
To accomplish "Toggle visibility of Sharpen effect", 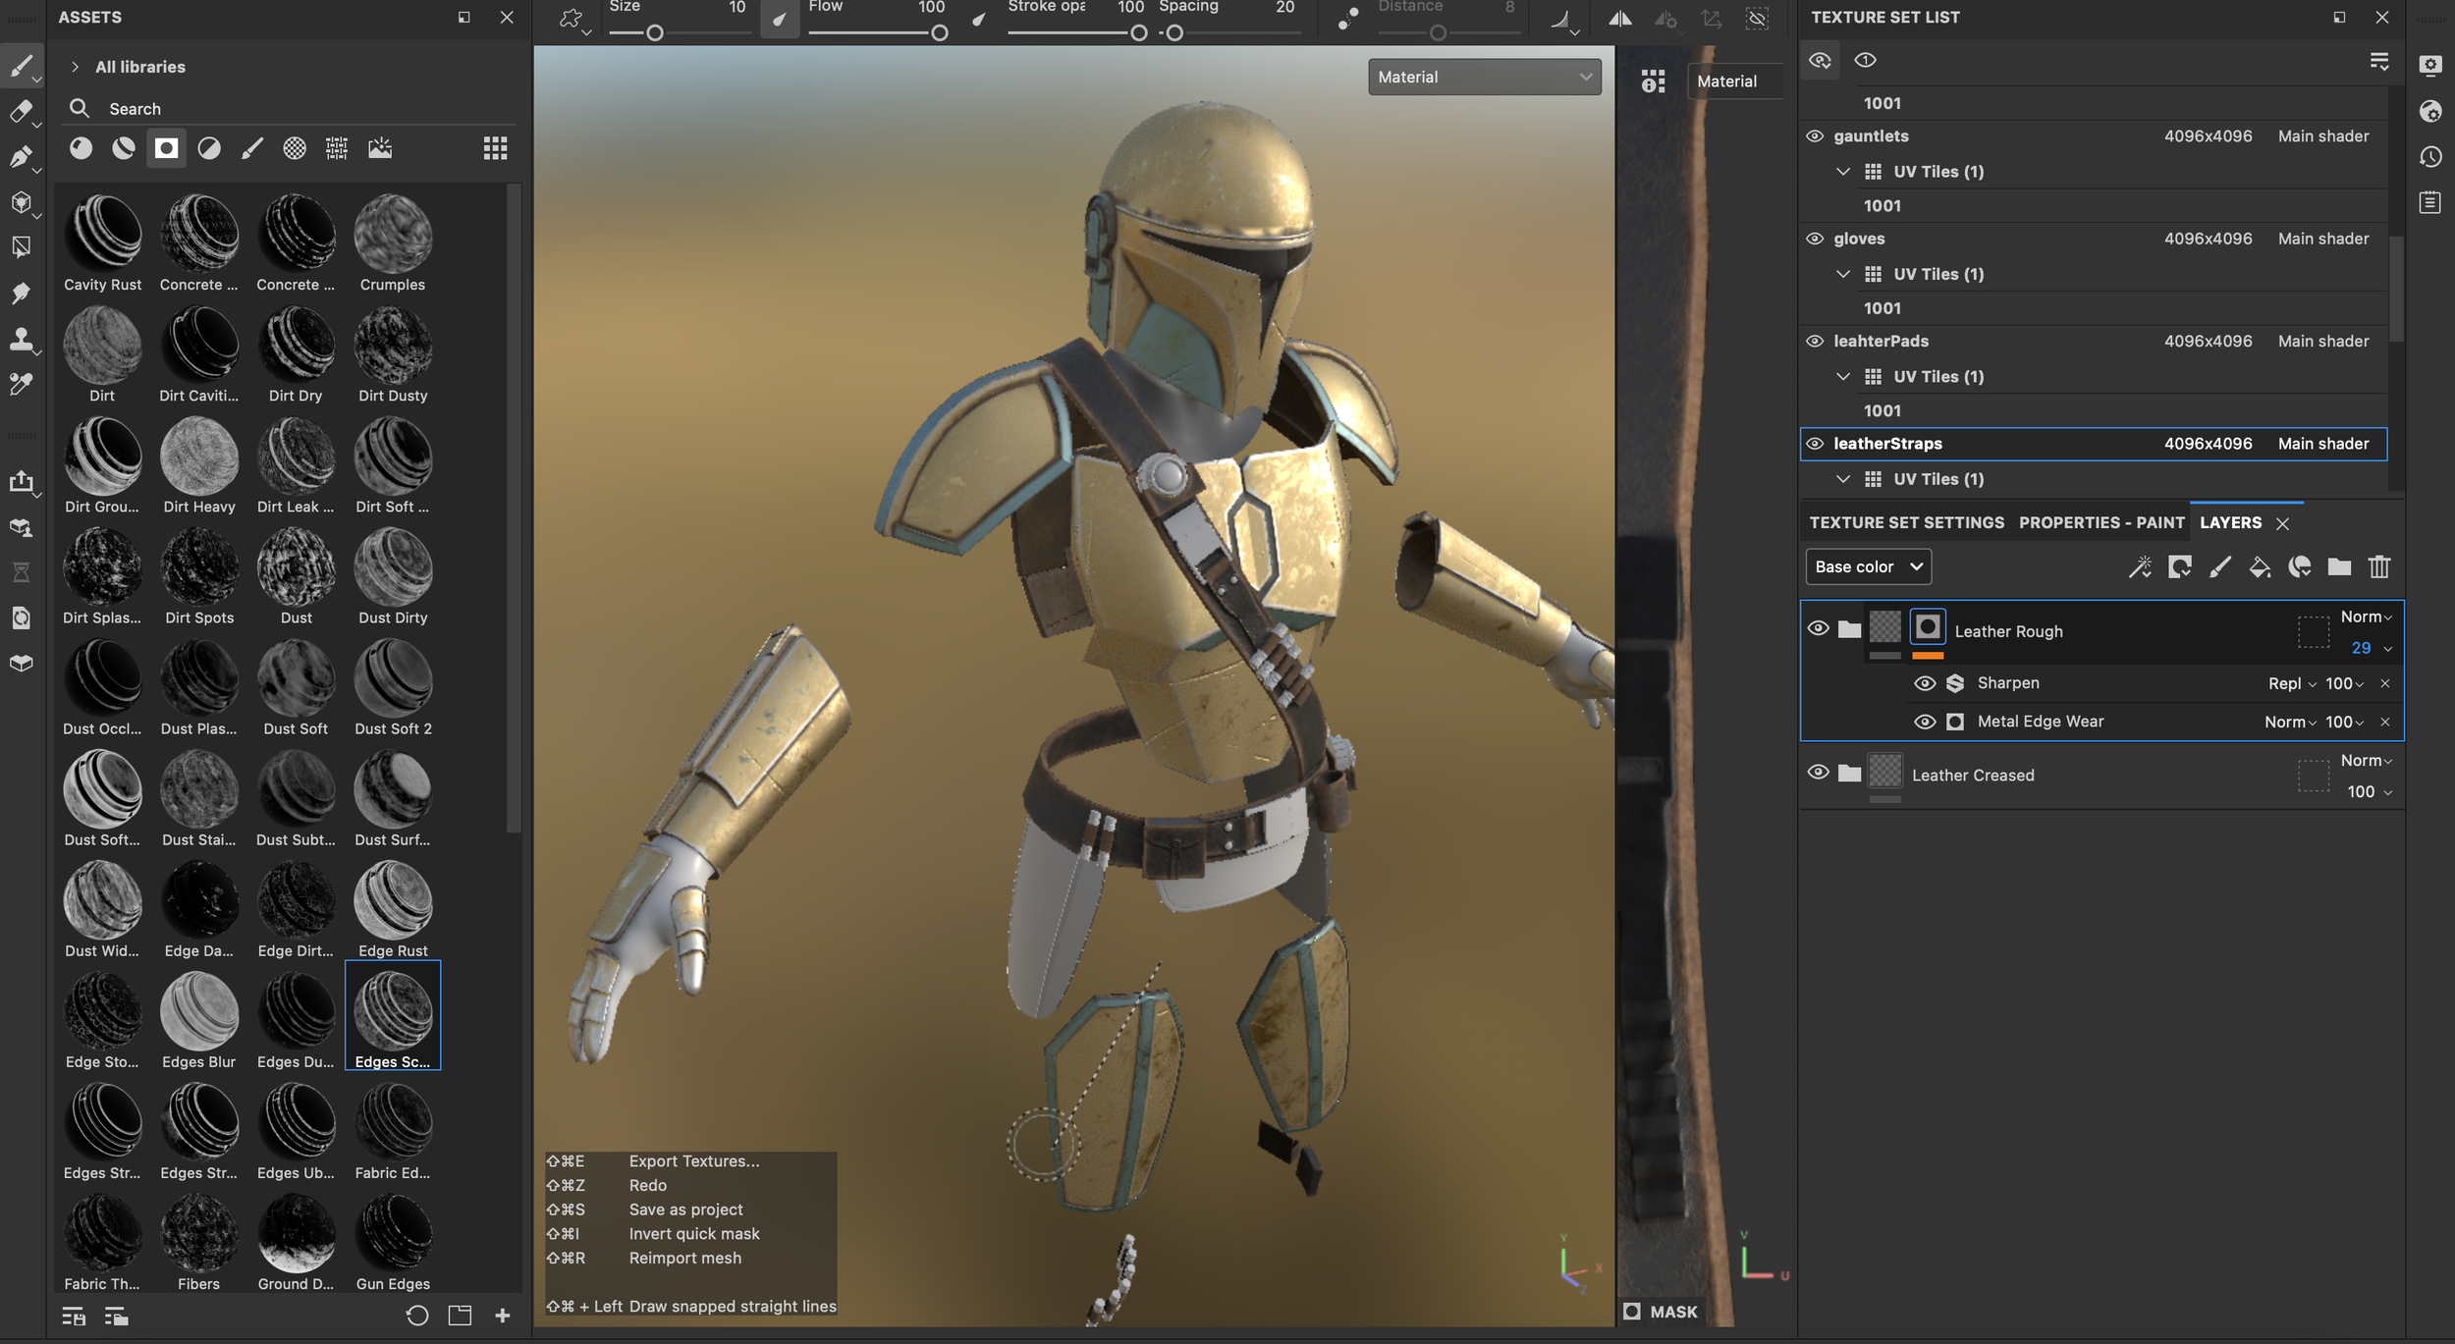I will (1925, 683).
